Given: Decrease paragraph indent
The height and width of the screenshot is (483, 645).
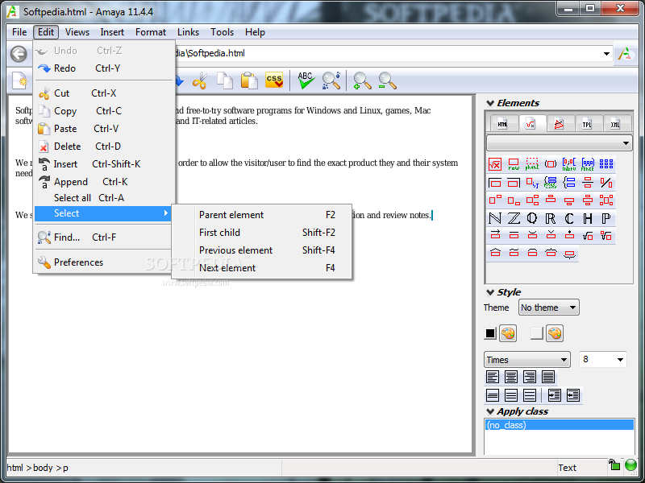Looking at the screenshot, I should click(x=572, y=395).
